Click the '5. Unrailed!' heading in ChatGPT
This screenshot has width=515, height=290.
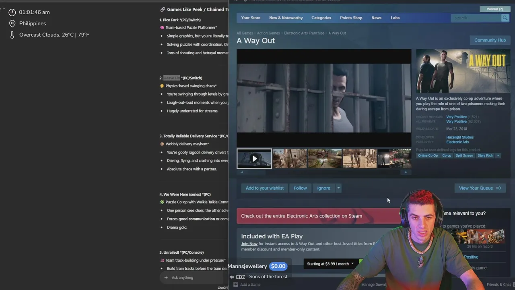pyautogui.click(x=181, y=252)
